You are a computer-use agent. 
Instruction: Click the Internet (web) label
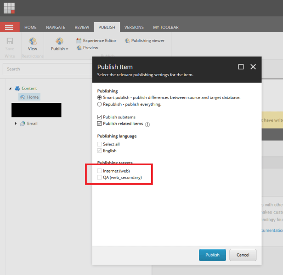pyautogui.click(x=116, y=171)
